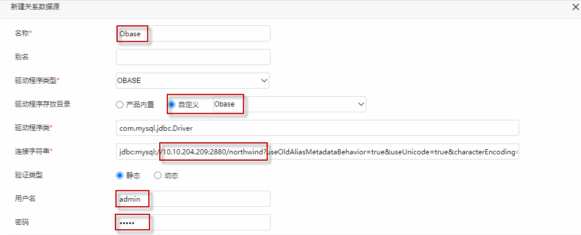Screen dimensions: 581x235
Task: Click the 驱动程序类 field com.mysql.jdbc.Driver
Action: pyautogui.click(x=317, y=128)
